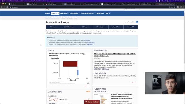Read more about Interim Index Values notice
This screenshot has height=104, width=185.
coord(90,44)
